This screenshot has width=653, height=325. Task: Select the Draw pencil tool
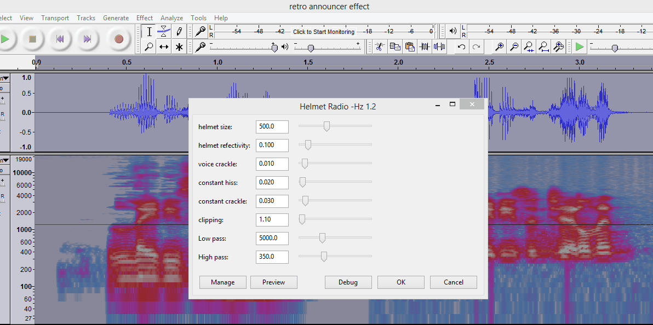179,32
